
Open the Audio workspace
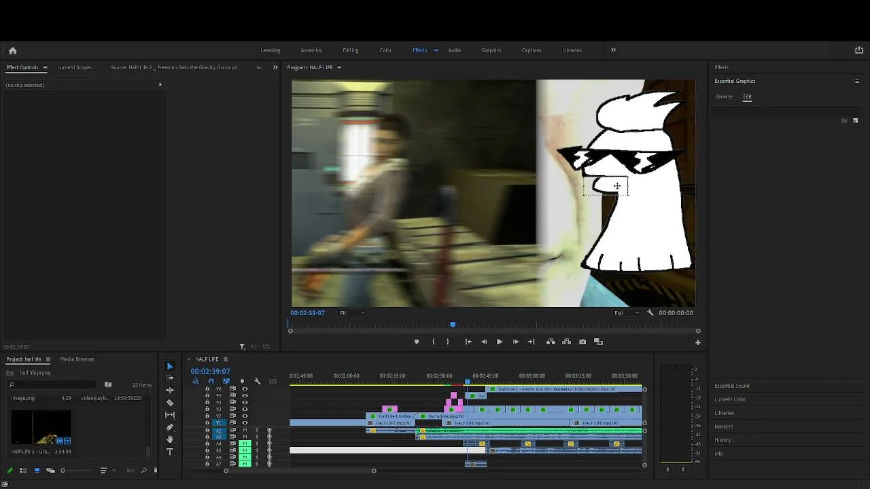455,50
